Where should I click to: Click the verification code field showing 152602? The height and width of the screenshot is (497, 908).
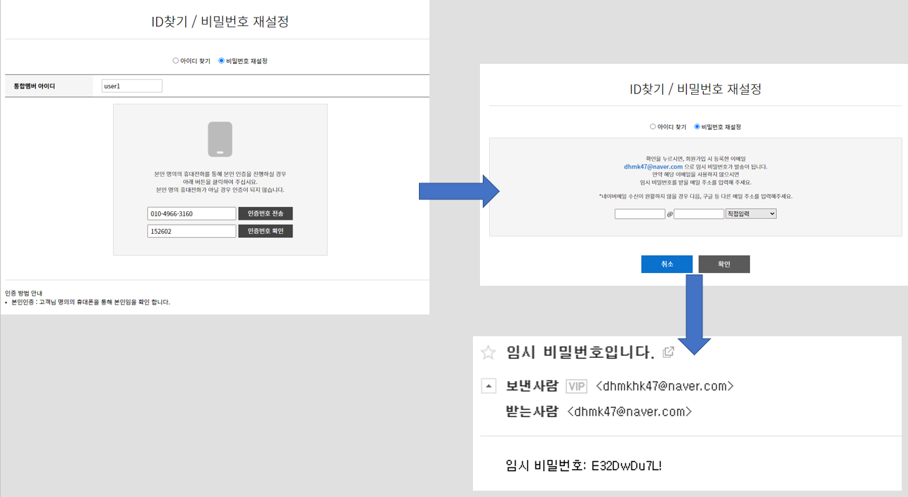(191, 230)
